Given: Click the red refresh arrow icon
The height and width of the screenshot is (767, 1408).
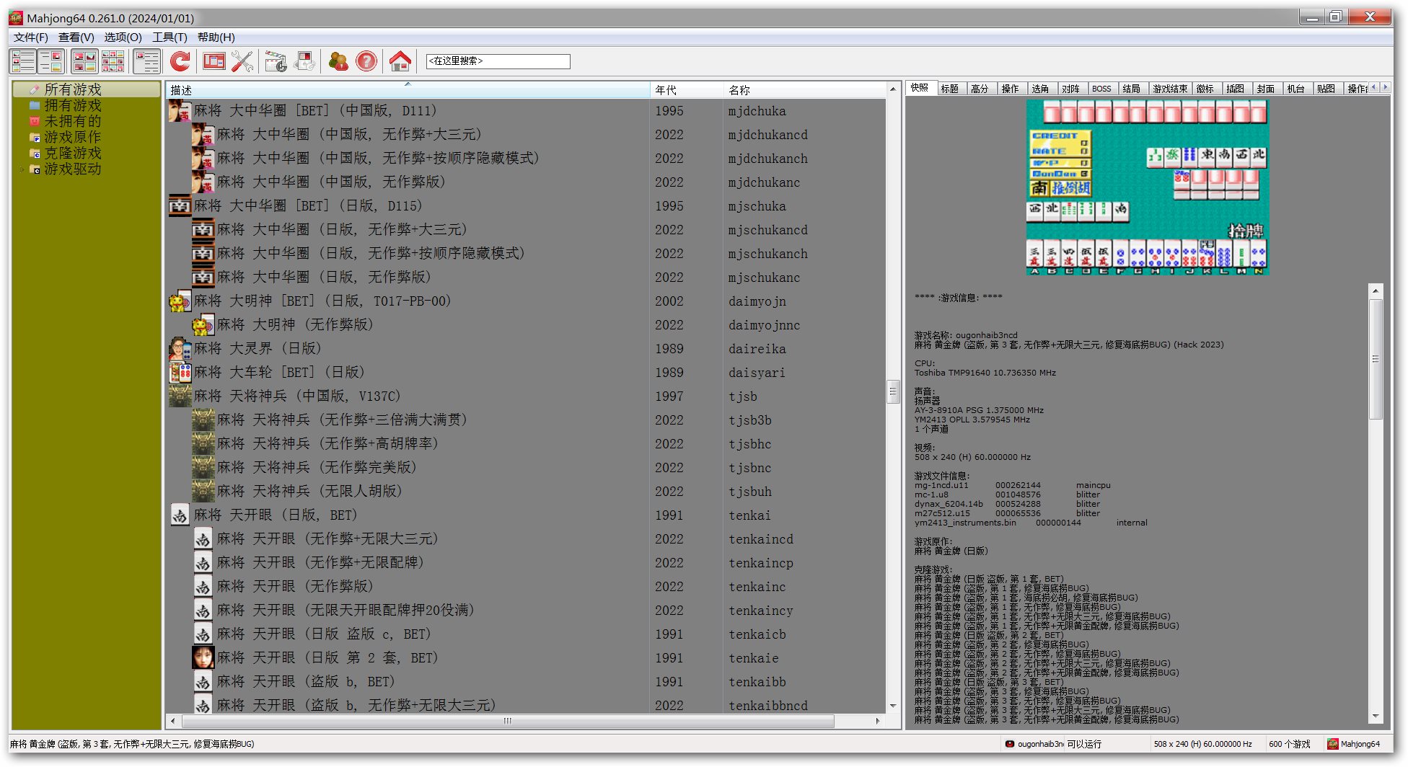Looking at the screenshot, I should pos(180,61).
